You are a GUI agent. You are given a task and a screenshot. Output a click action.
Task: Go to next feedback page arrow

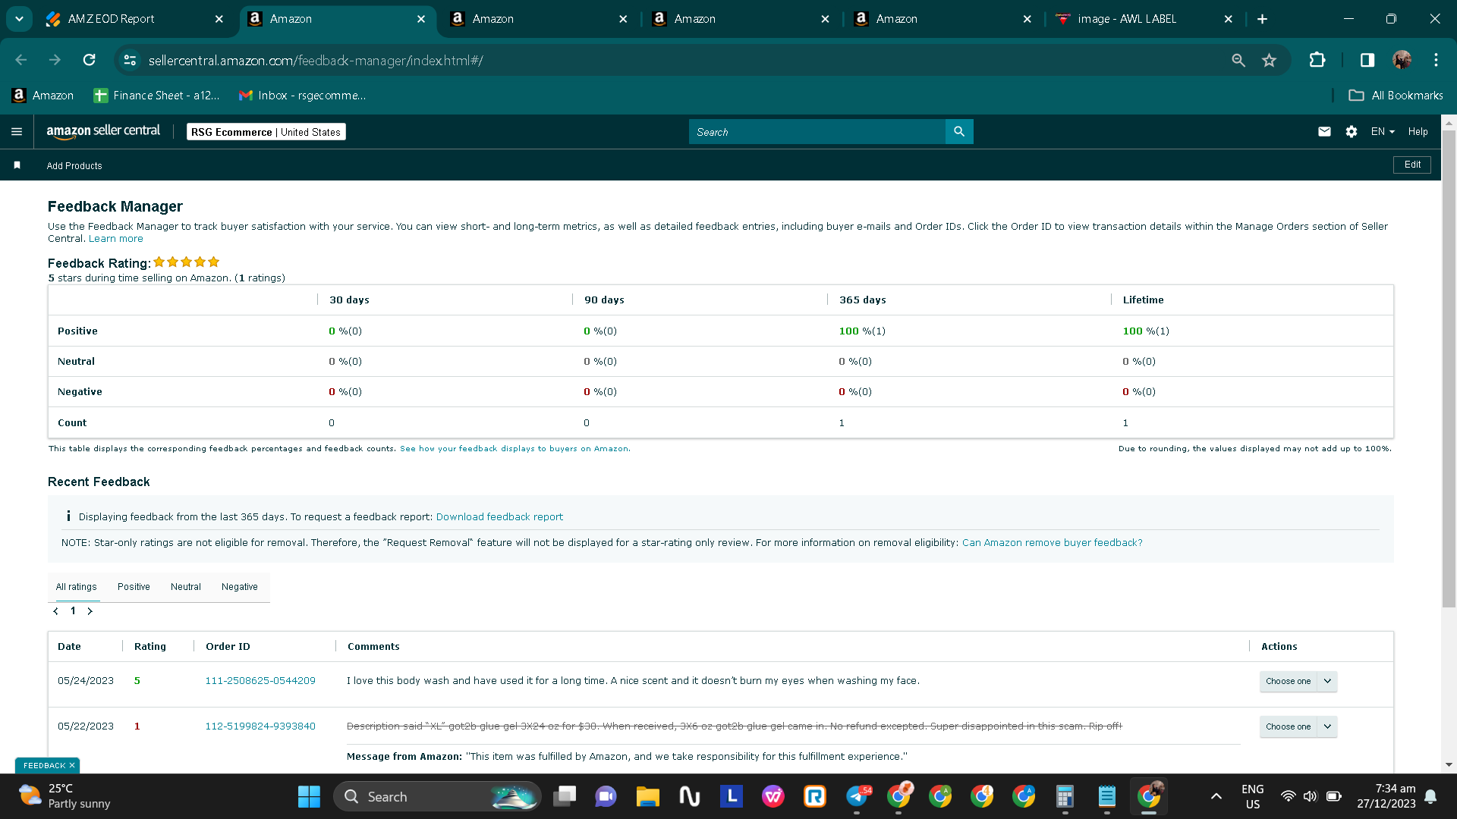click(x=90, y=611)
